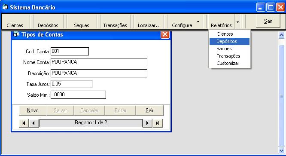Click the Tipos de Contas window icon
Screen dimensions: 286x156
(x=16, y=34)
